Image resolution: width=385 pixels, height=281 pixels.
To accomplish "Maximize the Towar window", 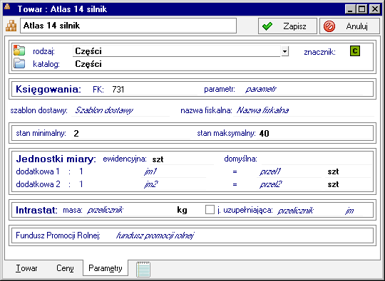I will (362, 9).
